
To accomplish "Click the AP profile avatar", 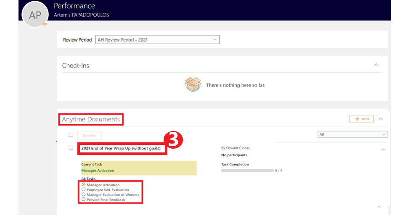I will tap(35, 15).
